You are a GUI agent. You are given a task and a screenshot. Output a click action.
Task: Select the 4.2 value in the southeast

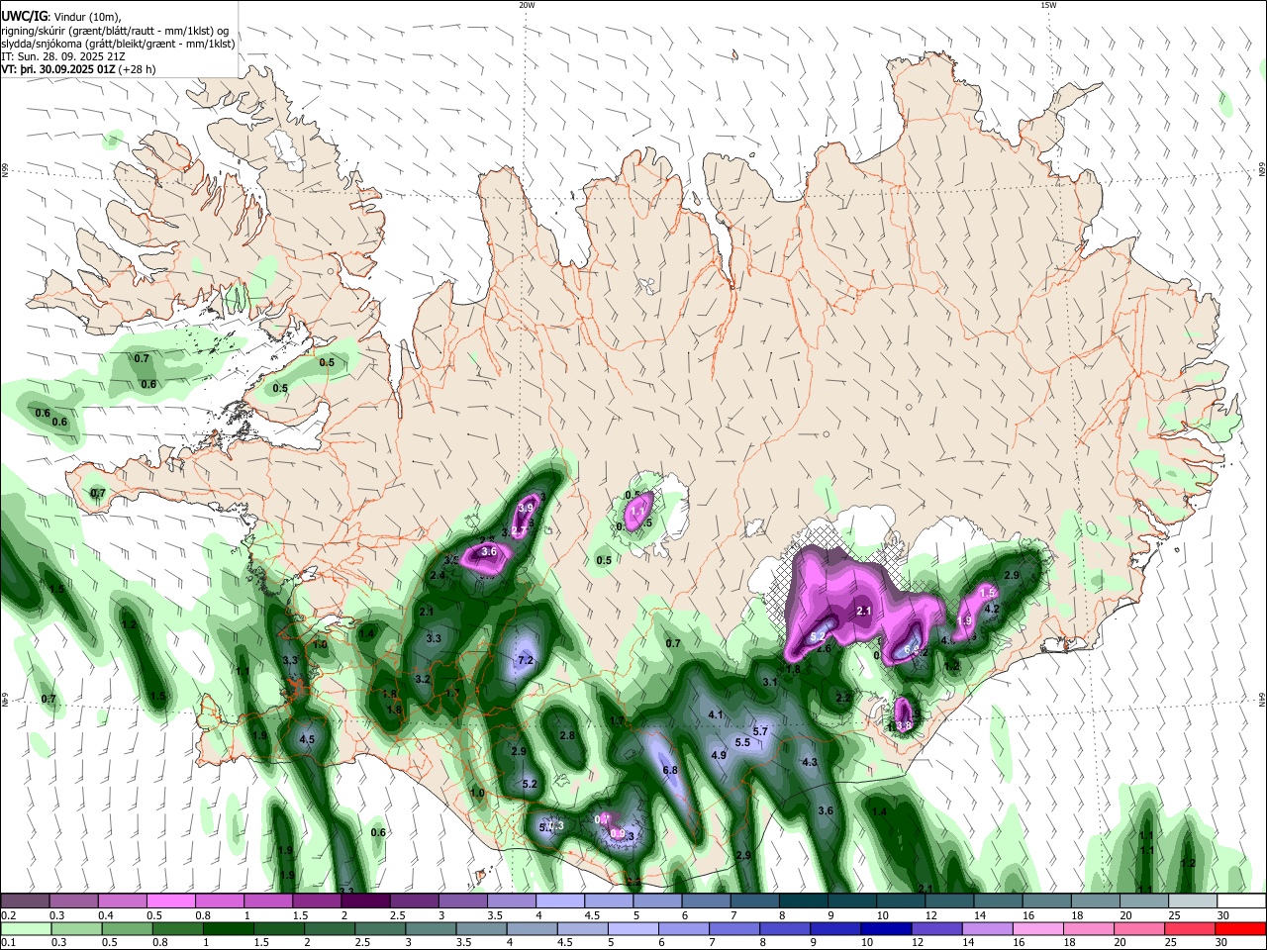click(x=992, y=609)
